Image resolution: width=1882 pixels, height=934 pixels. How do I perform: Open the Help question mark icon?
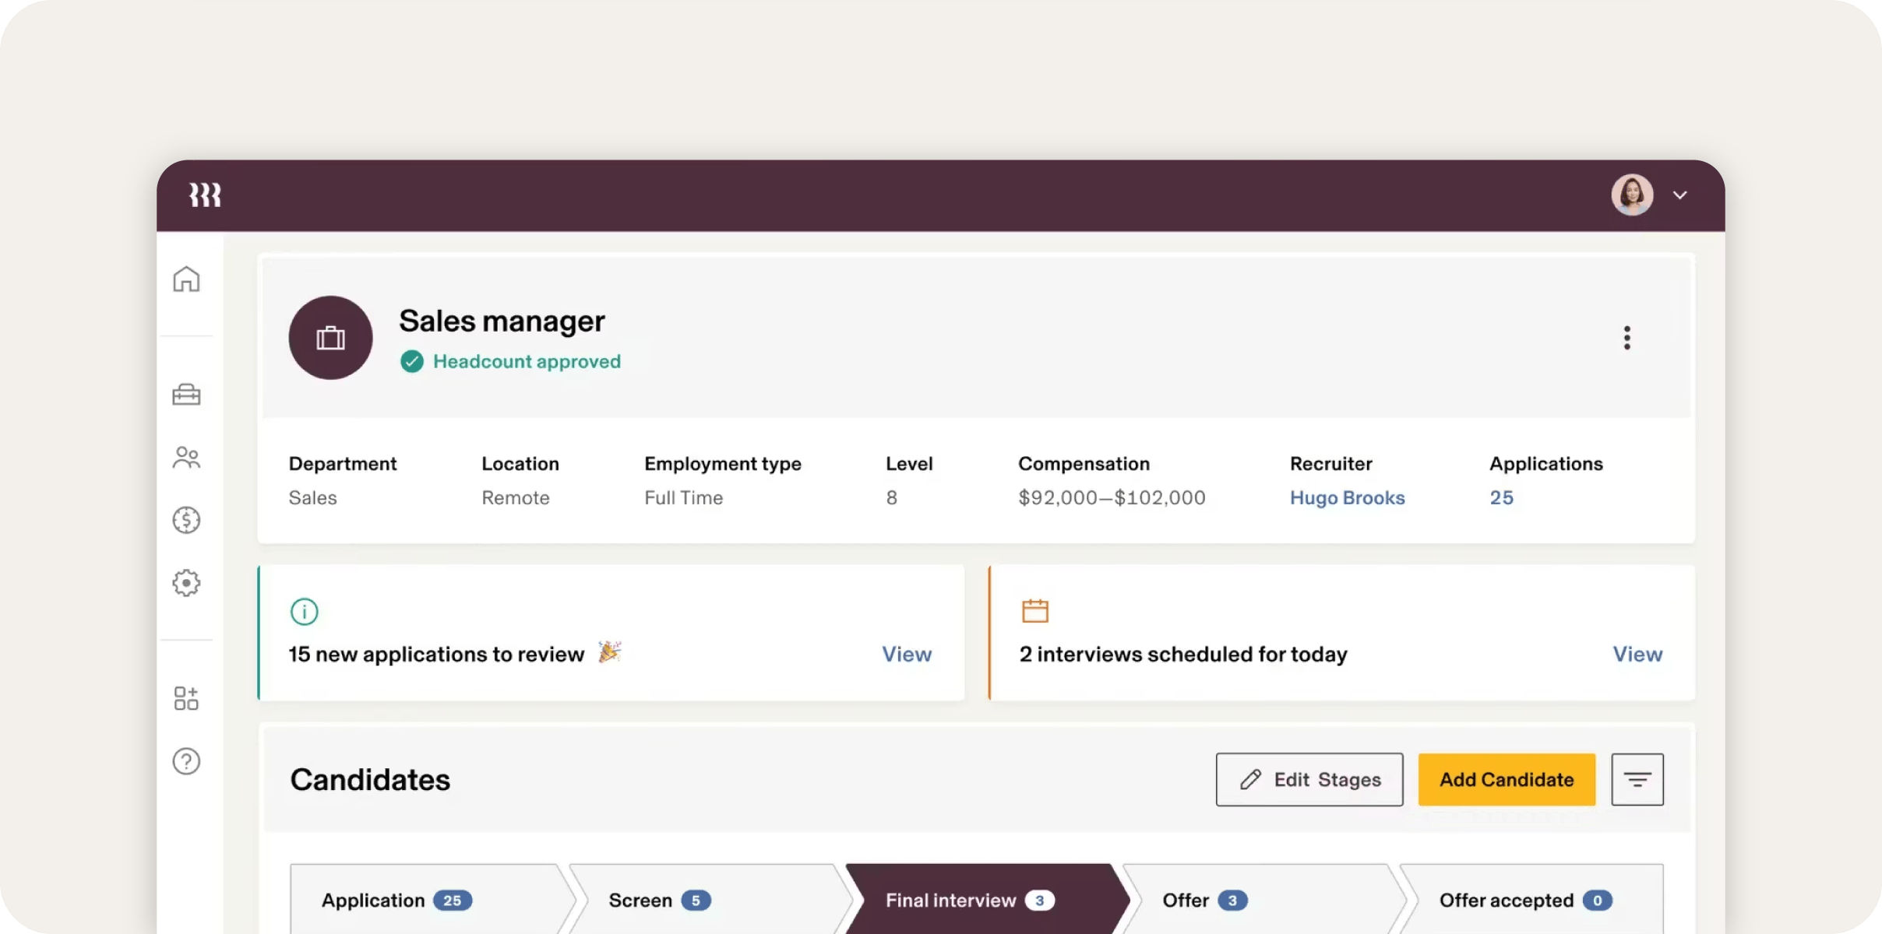186,761
